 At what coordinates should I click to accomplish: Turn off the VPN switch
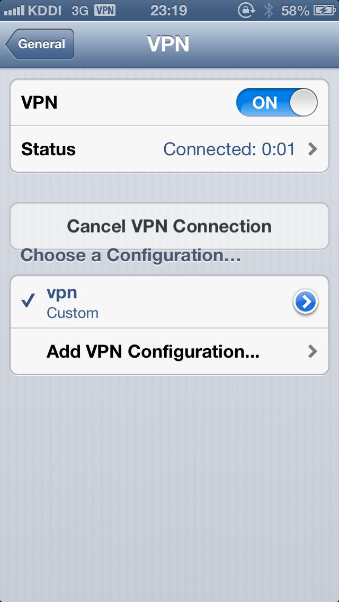pyautogui.click(x=277, y=102)
